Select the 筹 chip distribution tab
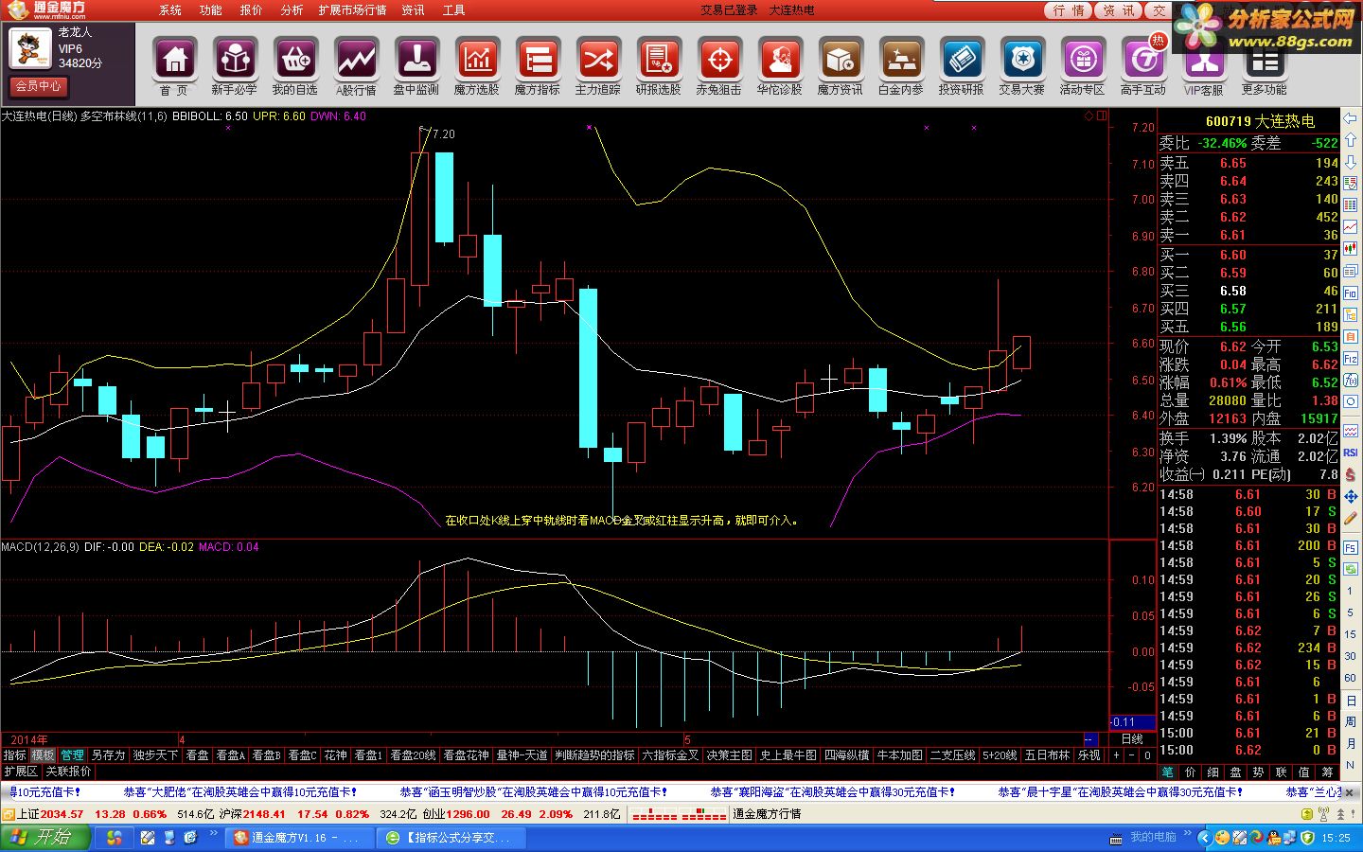Image resolution: width=1363 pixels, height=852 pixels. [1327, 772]
